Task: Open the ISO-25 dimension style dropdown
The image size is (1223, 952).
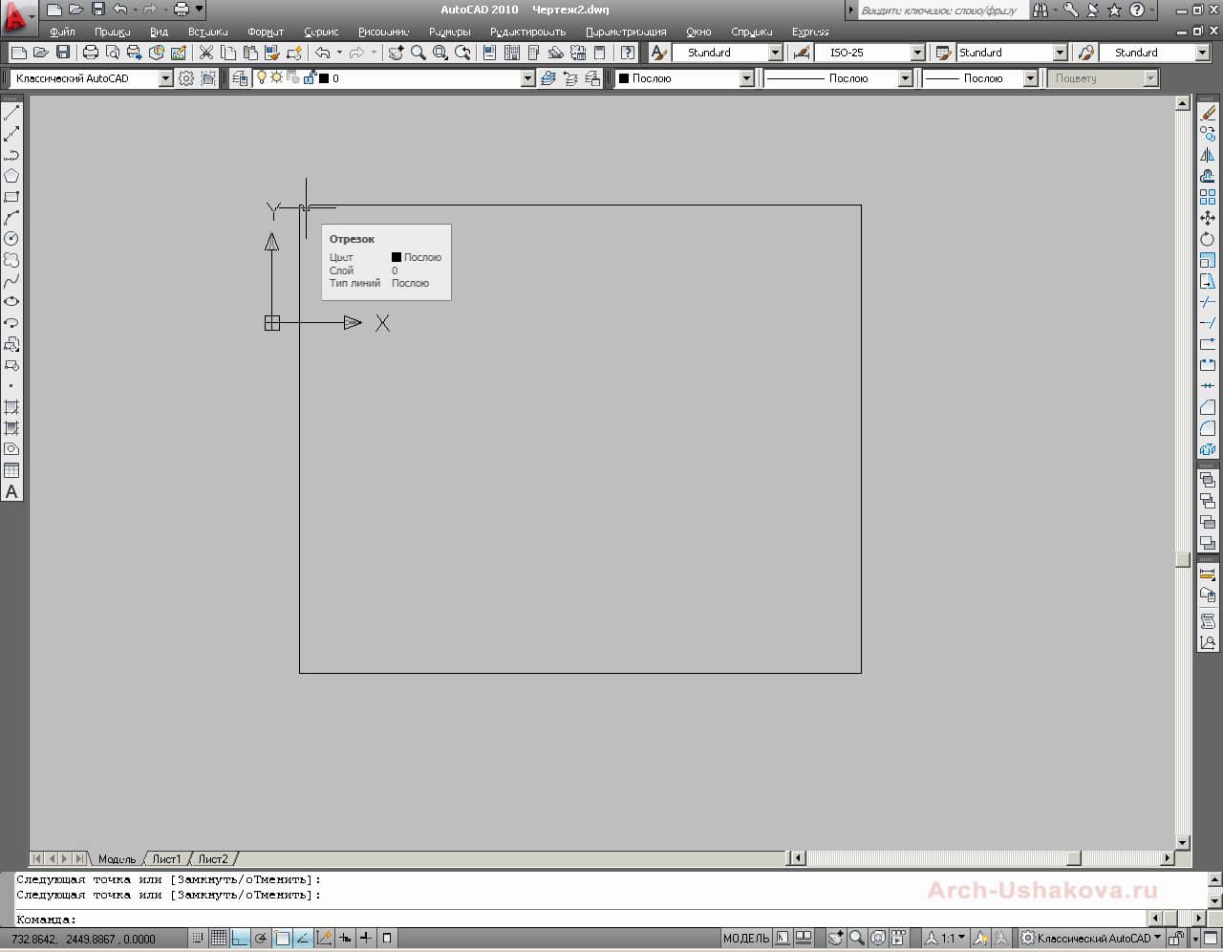Action: [917, 53]
